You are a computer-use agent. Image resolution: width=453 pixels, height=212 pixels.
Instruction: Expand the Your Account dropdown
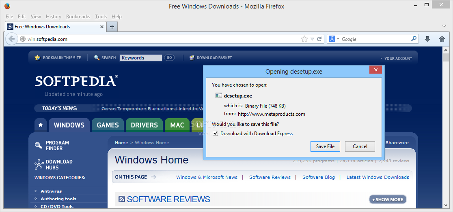point(396,58)
